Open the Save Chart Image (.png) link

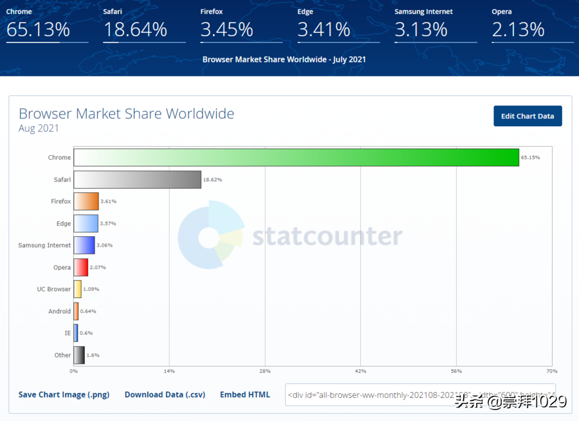64,395
